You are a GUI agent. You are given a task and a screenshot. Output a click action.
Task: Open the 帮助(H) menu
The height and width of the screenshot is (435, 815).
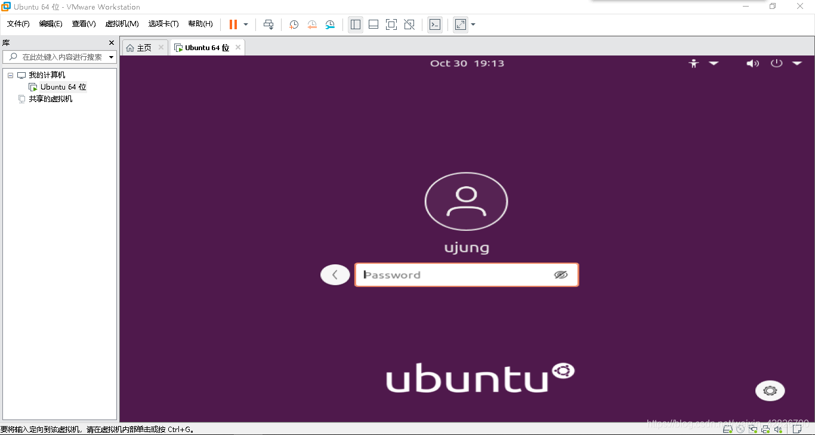tap(200, 24)
